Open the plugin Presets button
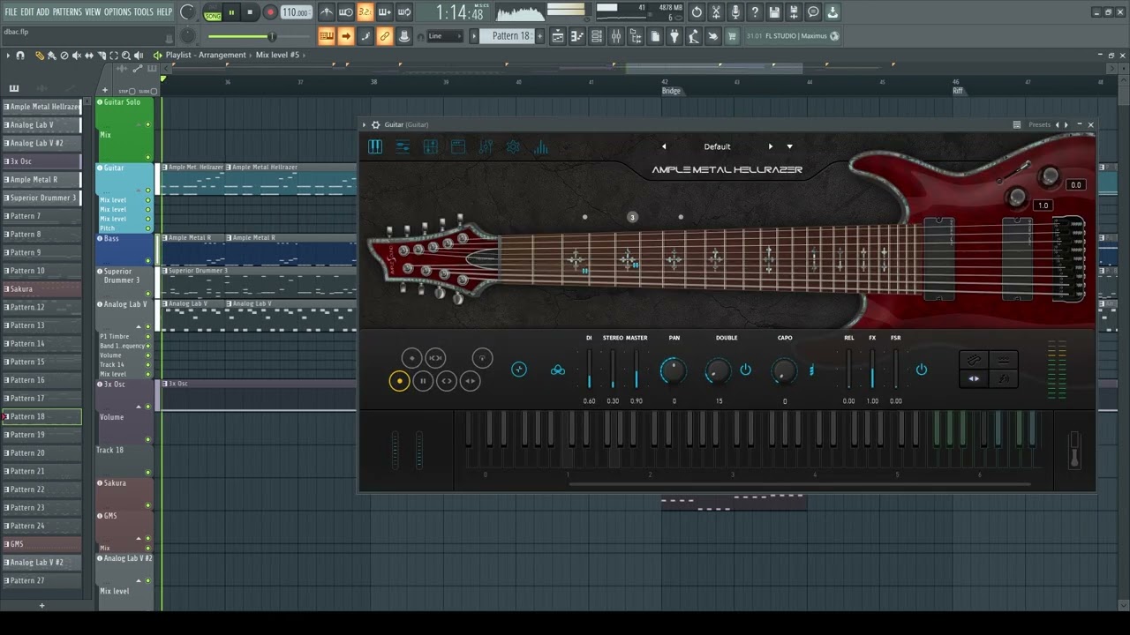 click(1040, 125)
